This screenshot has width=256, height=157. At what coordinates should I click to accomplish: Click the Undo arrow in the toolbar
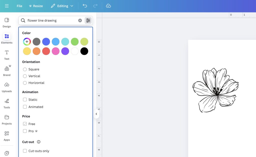tap(85, 6)
